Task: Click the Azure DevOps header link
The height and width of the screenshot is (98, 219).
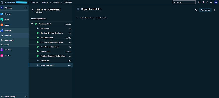Action: 10,2
